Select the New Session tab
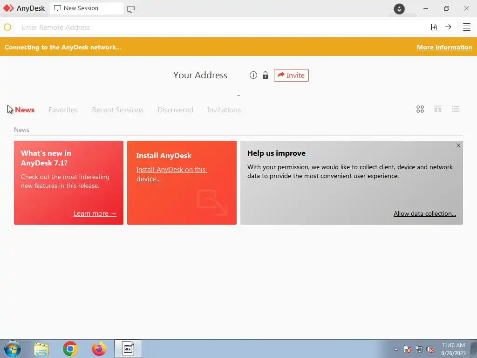This screenshot has width=477, height=358. [x=87, y=8]
